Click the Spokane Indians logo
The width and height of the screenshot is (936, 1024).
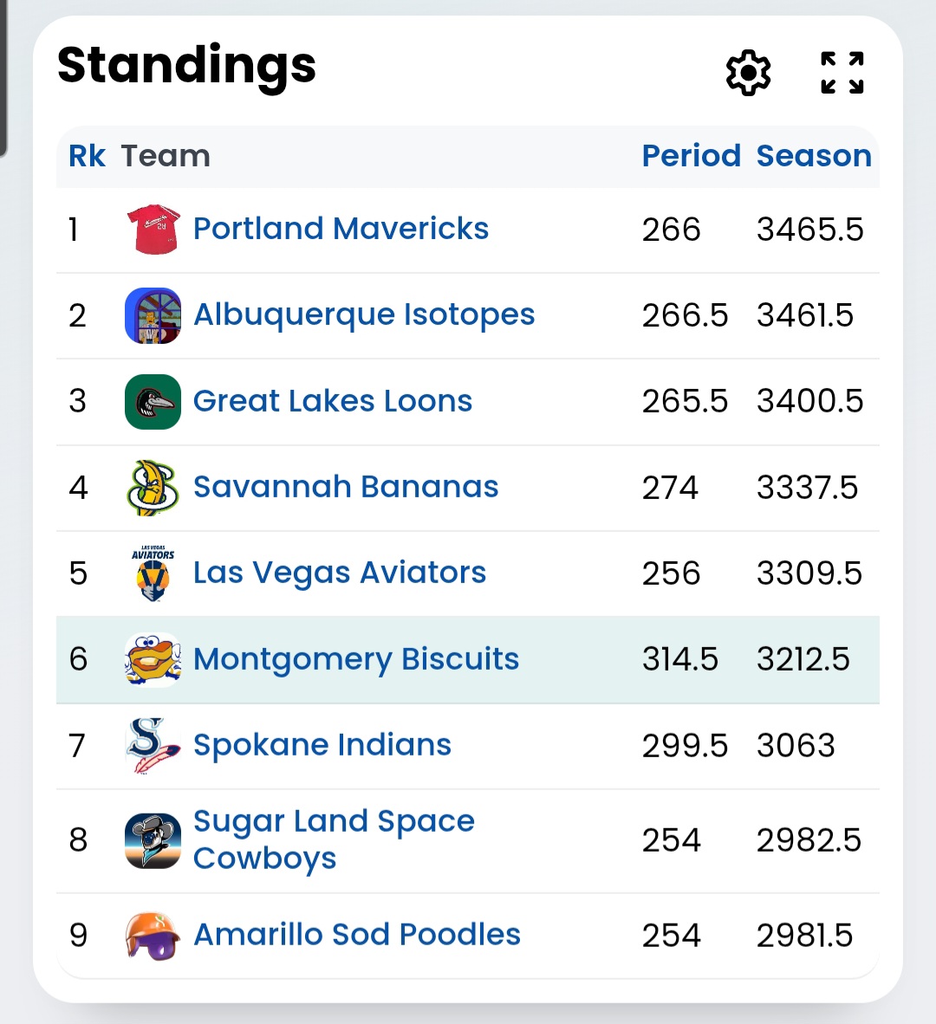(x=153, y=746)
